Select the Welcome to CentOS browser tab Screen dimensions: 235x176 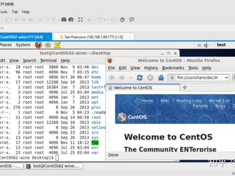(143, 88)
